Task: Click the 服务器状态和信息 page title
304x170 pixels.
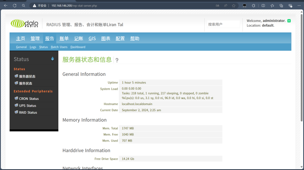Action: (x=87, y=59)
